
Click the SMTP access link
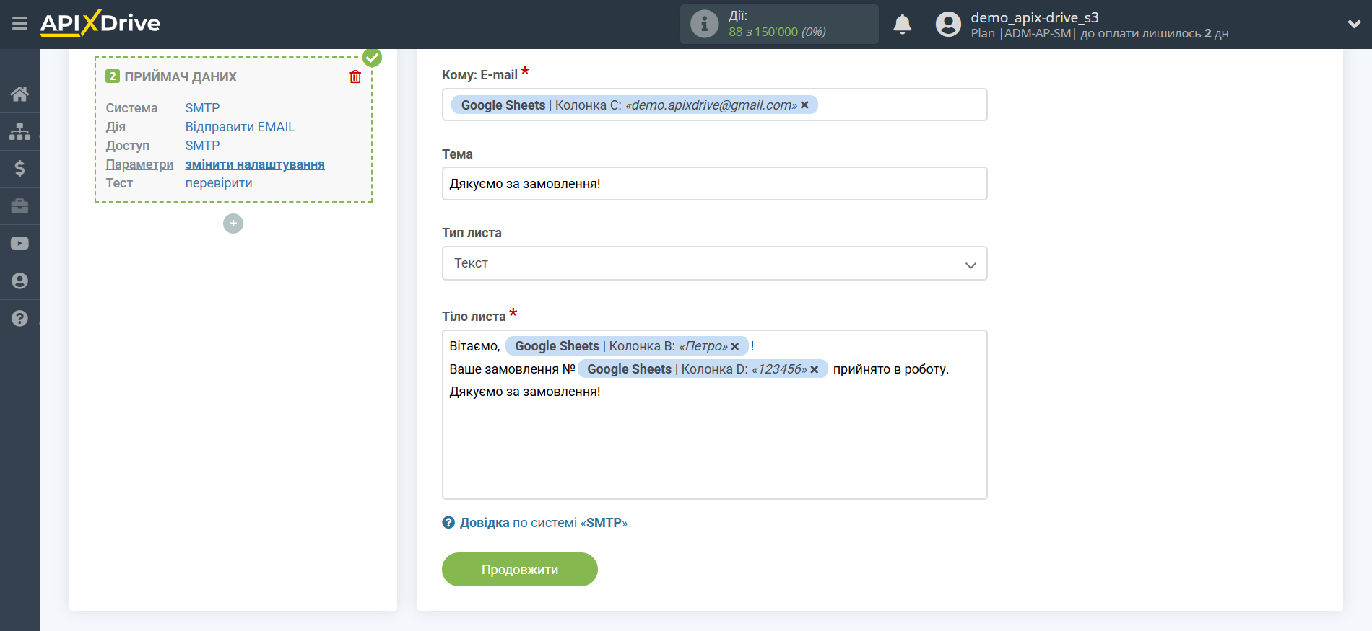point(202,146)
